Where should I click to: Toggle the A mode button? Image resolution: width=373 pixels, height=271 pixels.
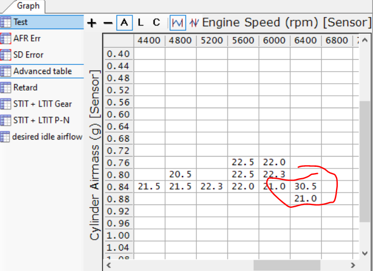pos(125,23)
